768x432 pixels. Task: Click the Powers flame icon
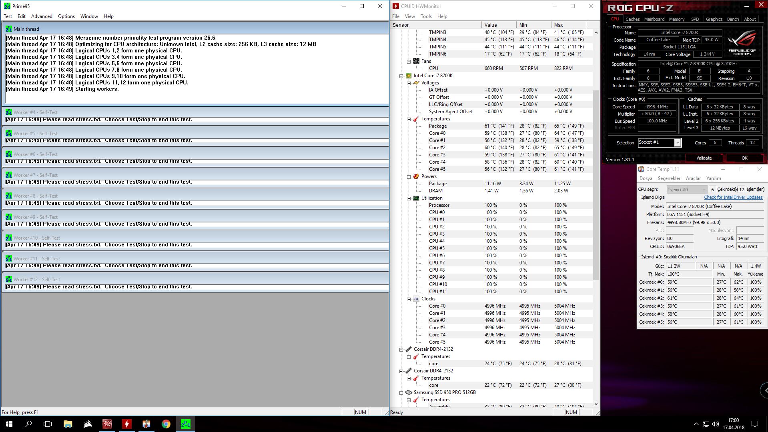pos(416,176)
